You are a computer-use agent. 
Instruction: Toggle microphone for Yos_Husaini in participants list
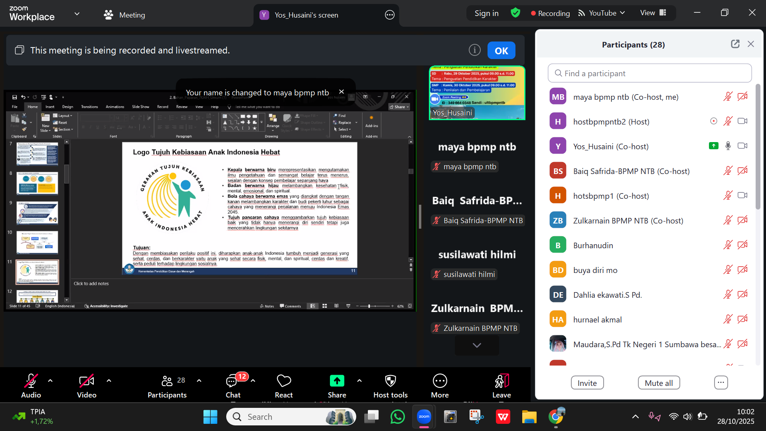(728, 146)
